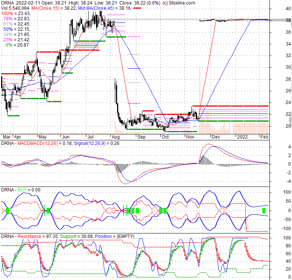The width and height of the screenshot is (292, 280).
Task: Click the 'Dec' month label on time axis
Action: 216,137
